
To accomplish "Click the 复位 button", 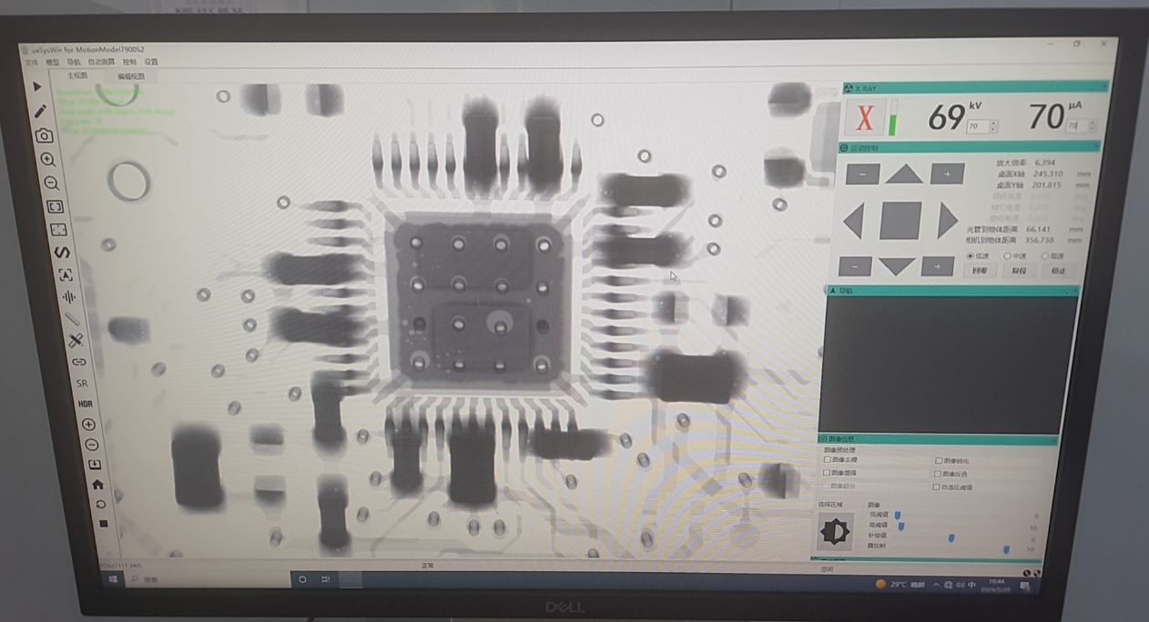I will click(x=1020, y=271).
